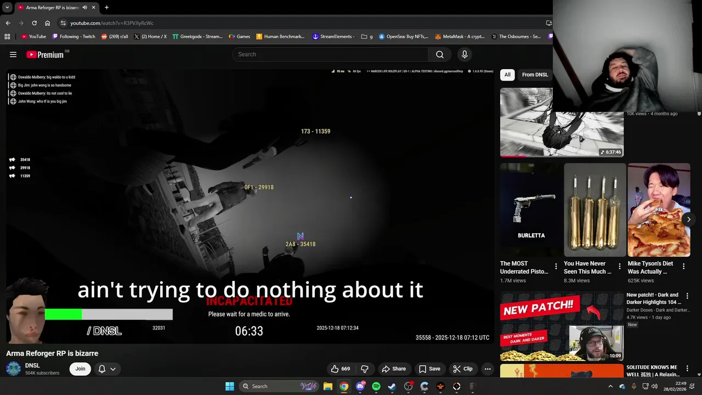This screenshot has height=395, width=702.
Task: Open the Home / X bookmark
Action: coord(150,37)
